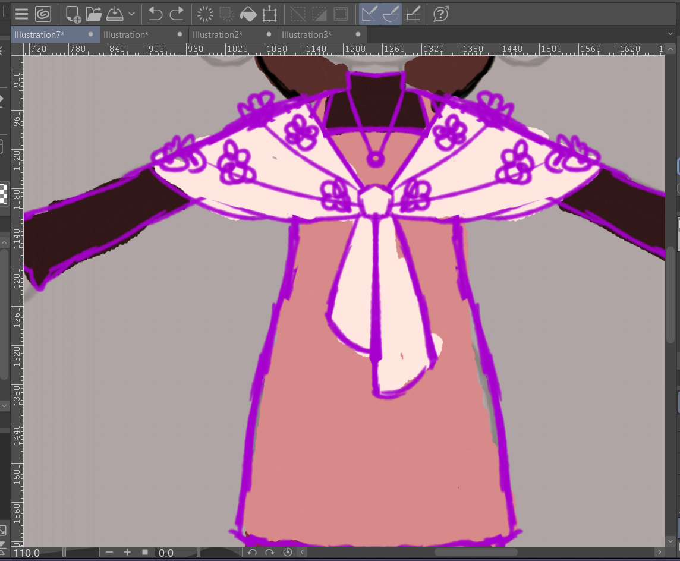This screenshot has width=680, height=561.
Task: Click the zoom in plus button
Action: coord(127,553)
